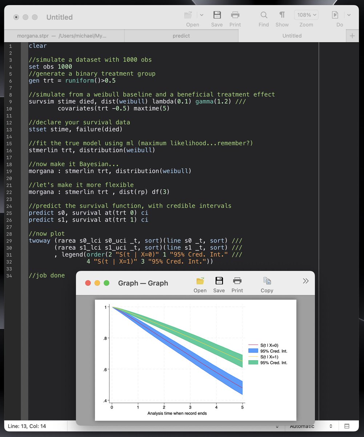
Task: Click morgana : stmerlin line with distribution(weibull)
Action: coord(110,171)
